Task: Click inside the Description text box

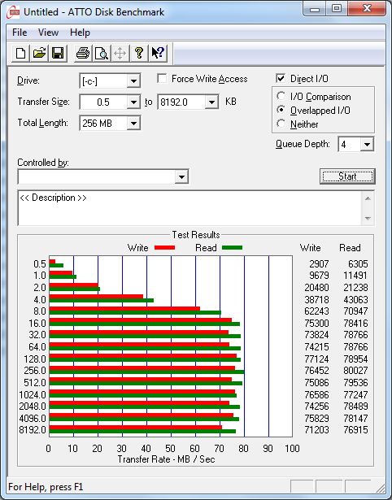Action: pyautogui.click(x=190, y=208)
